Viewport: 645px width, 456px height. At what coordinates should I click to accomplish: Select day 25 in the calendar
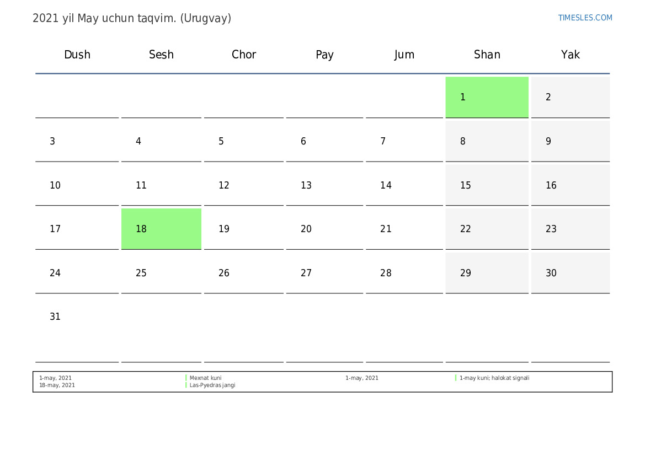[161, 272]
